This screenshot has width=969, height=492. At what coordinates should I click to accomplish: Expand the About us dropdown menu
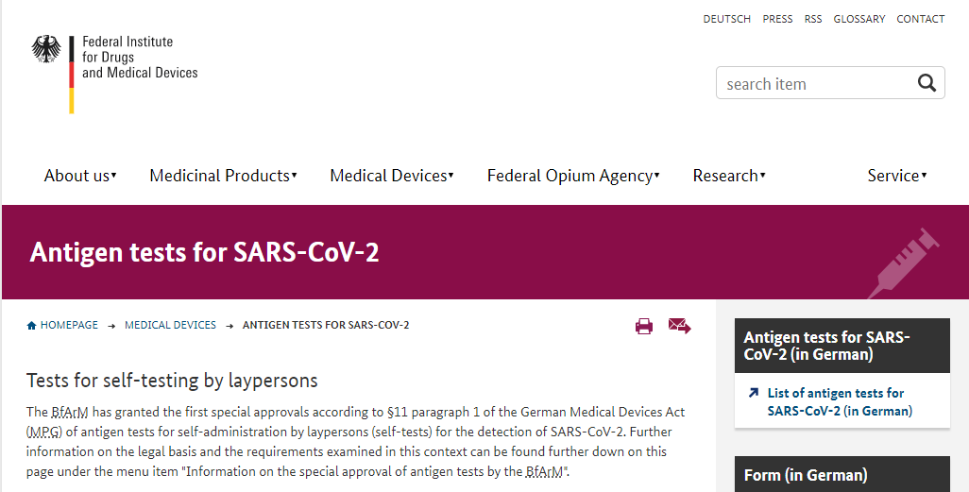click(x=80, y=176)
